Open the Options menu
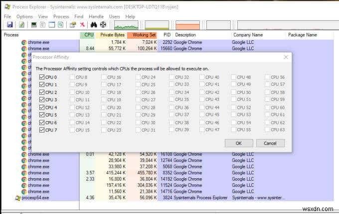 pyautogui.click(x=24, y=16)
